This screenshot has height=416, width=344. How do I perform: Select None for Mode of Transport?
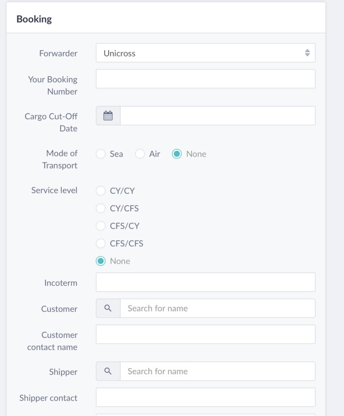[177, 154]
